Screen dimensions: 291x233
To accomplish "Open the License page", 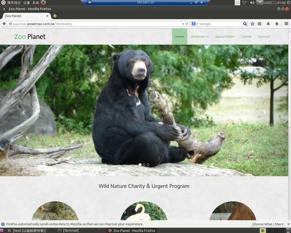I will (x=246, y=36).
